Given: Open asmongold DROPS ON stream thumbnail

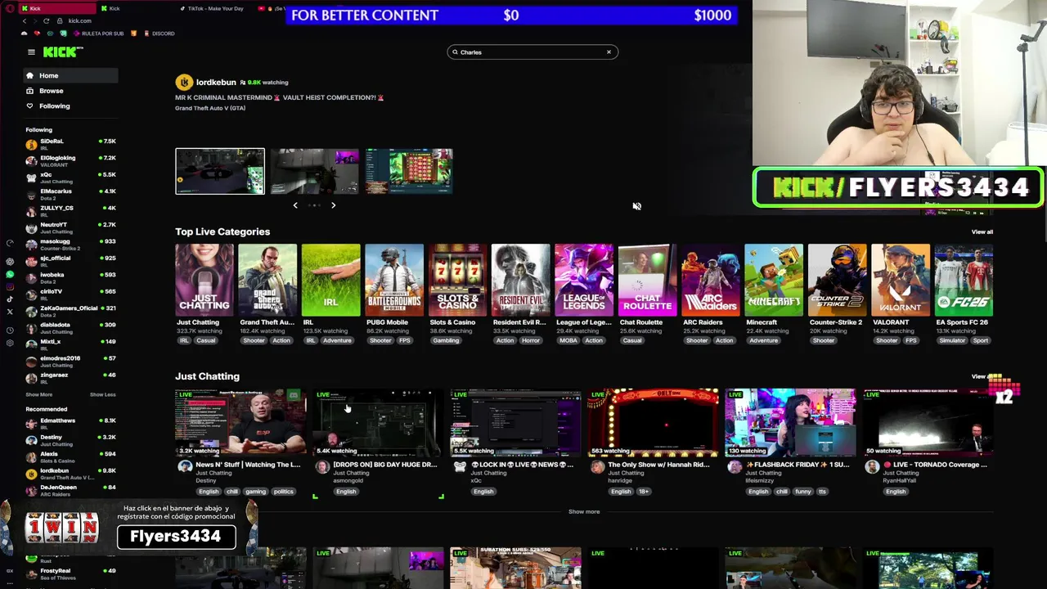Looking at the screenshot, I should coord(378,422).
